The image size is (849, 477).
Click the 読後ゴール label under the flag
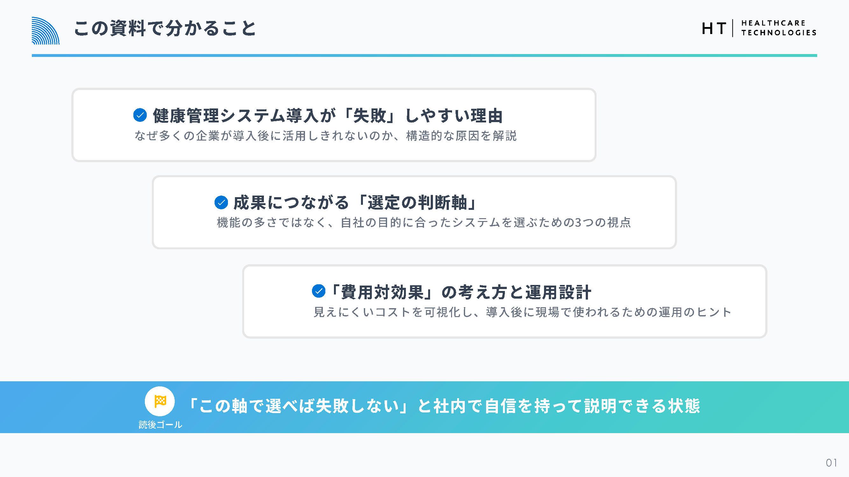click(x=160, y=425)
